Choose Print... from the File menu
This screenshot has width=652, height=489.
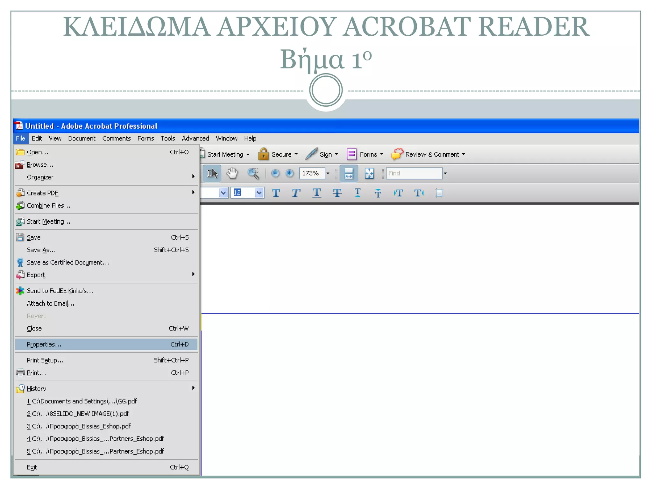click(x=106, y=373)
